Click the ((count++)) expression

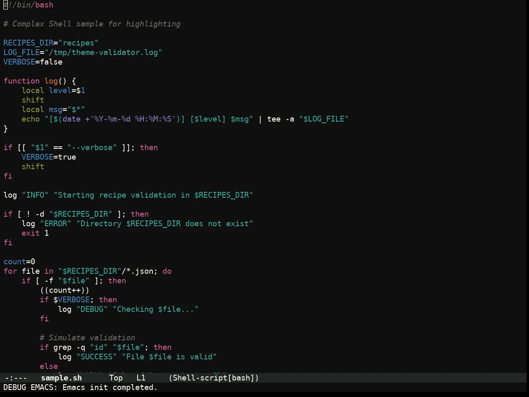(x=64, y=290)
